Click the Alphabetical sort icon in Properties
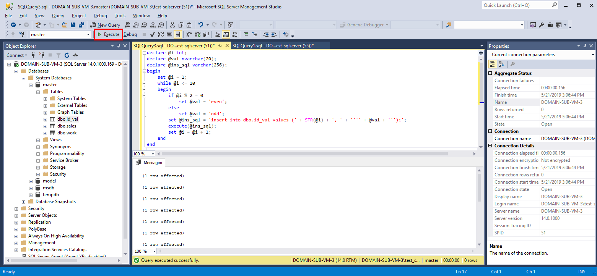The image size is (597, 276). 501,64
